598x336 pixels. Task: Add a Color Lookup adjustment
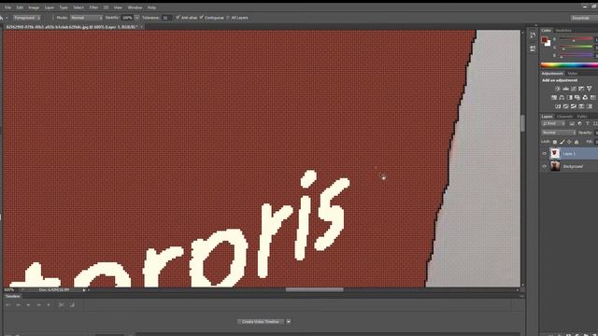[593, 97]
